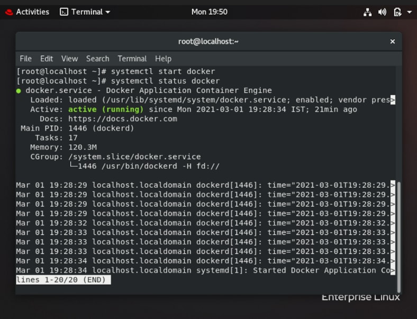Screen dimensions: 417x319
Task: Click the 'Main PID: 1446 (dockerd)' line
Action: pos(77,129)
